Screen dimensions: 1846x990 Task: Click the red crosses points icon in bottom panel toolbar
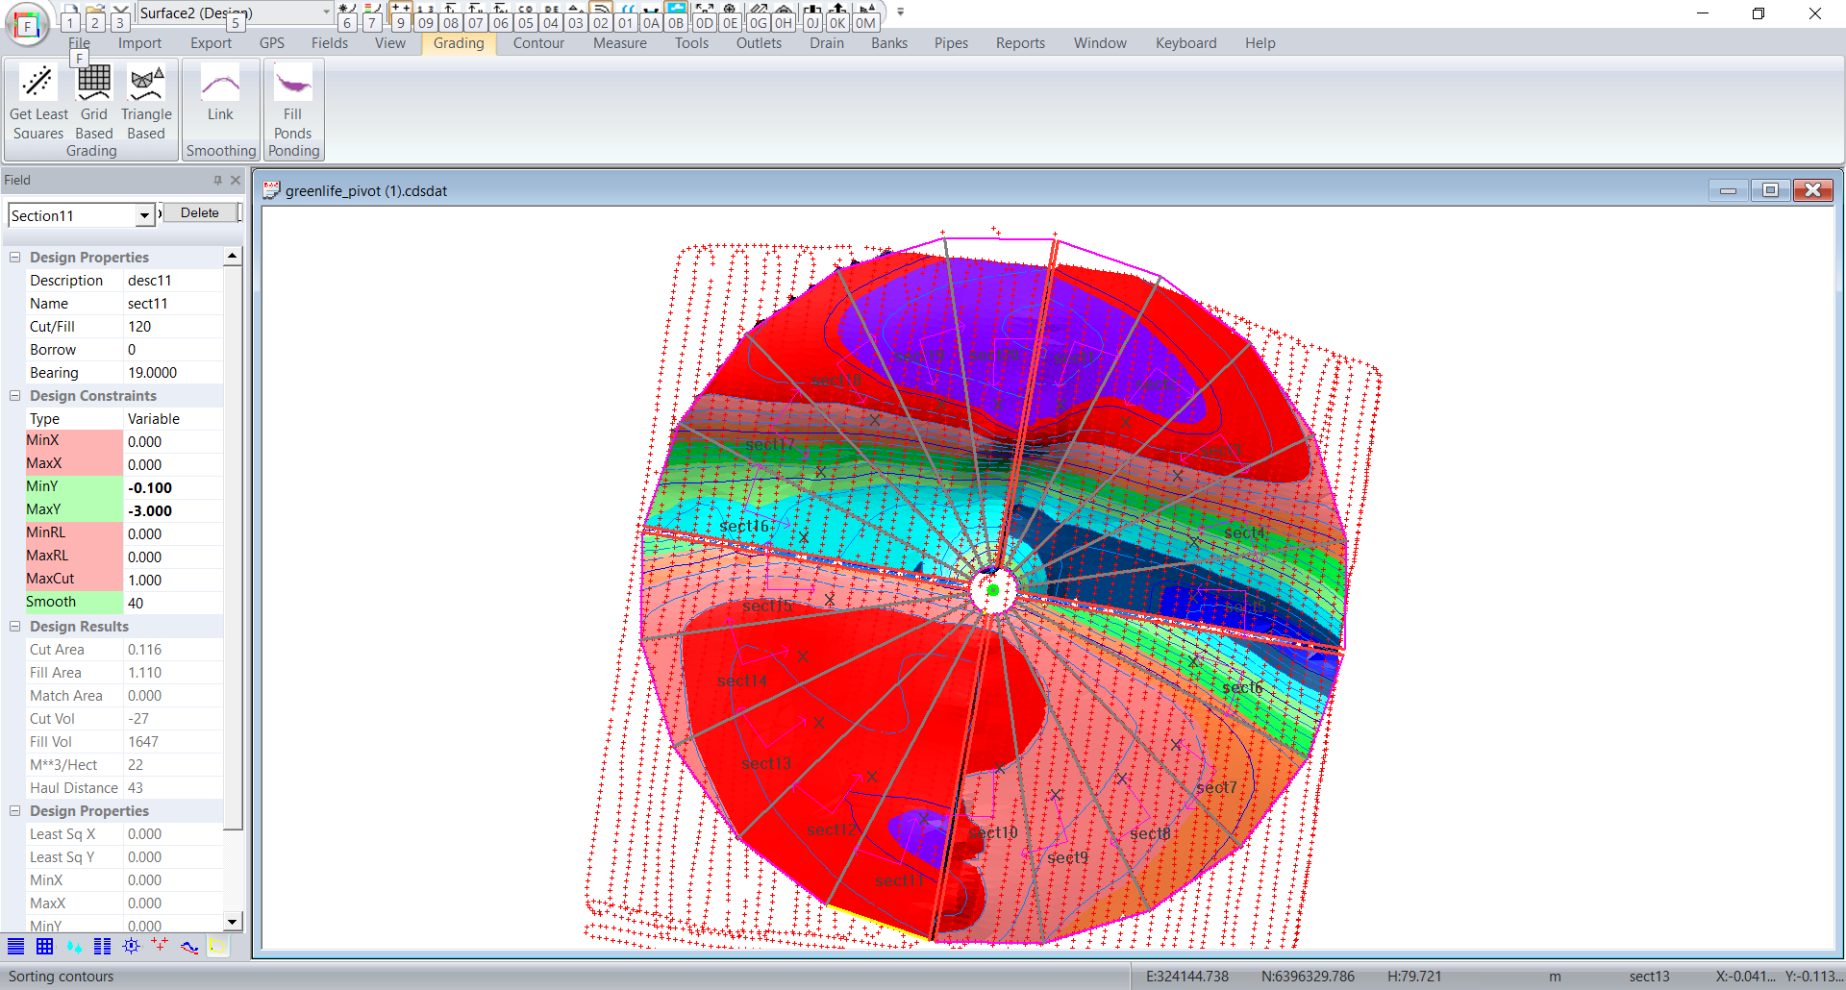pos(160,946)
